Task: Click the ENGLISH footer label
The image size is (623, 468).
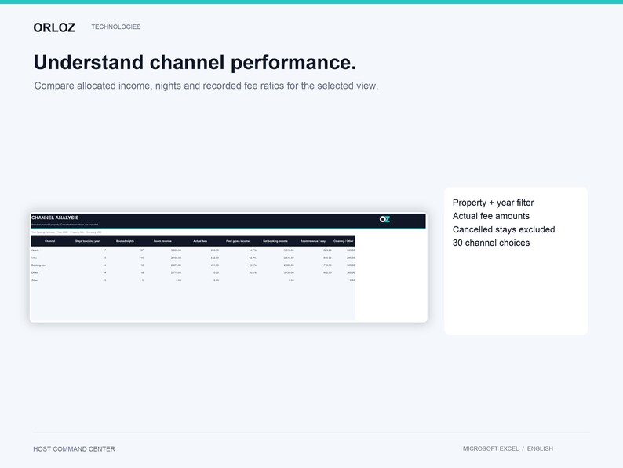Action: (540, 448)
